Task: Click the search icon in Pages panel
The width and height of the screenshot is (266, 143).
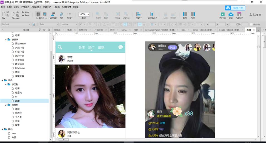Action: pos(49,30)
